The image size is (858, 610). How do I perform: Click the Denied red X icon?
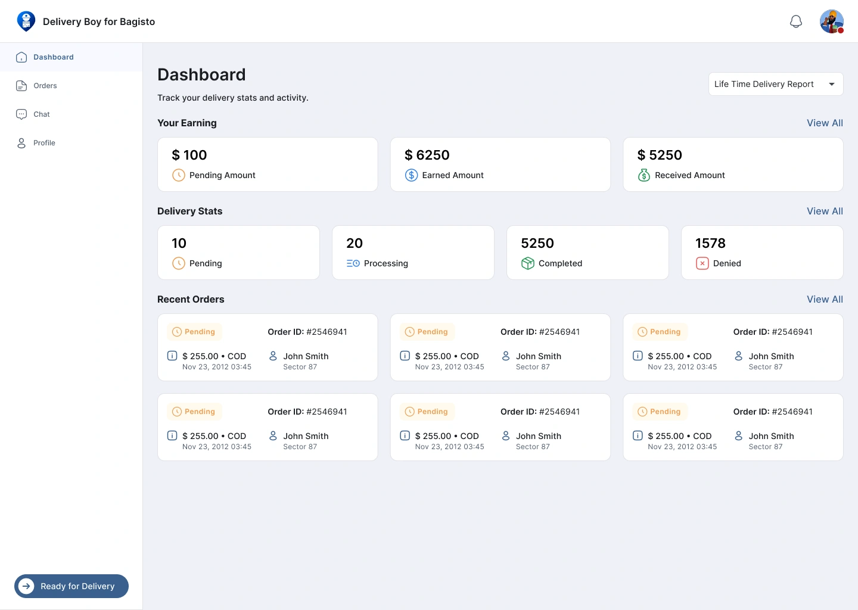pyautogui.click(x=702, y=263)
